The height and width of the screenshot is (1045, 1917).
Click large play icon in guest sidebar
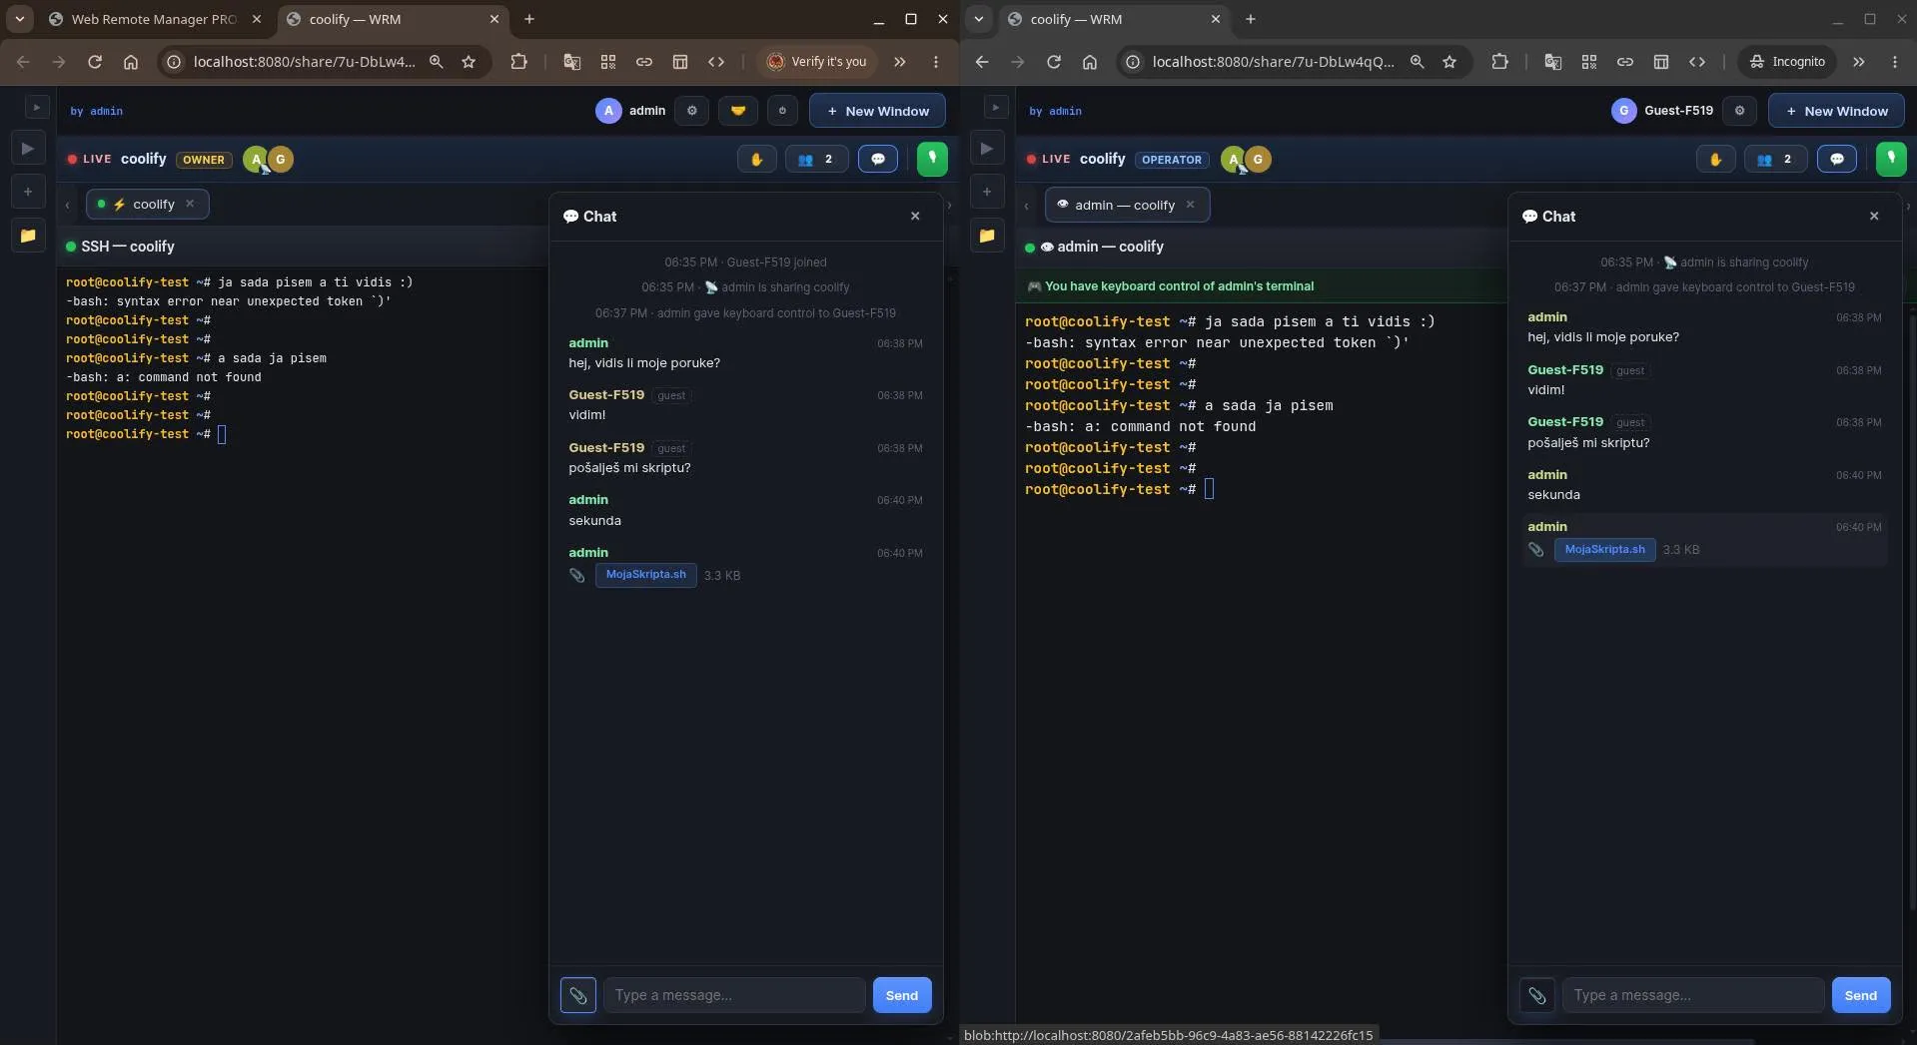(x=987, y=149)
